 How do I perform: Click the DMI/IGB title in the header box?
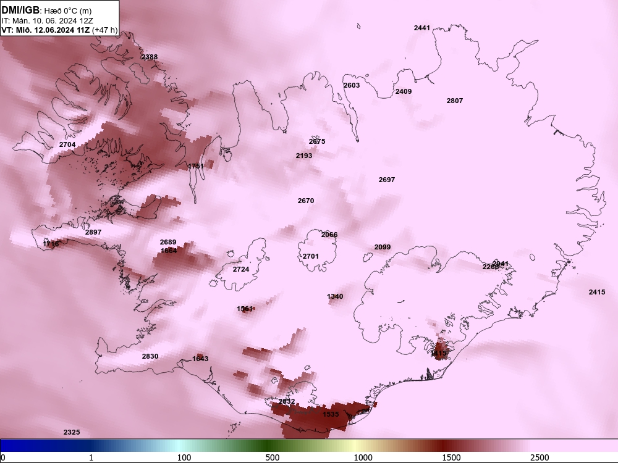click(x=20, y=10)
